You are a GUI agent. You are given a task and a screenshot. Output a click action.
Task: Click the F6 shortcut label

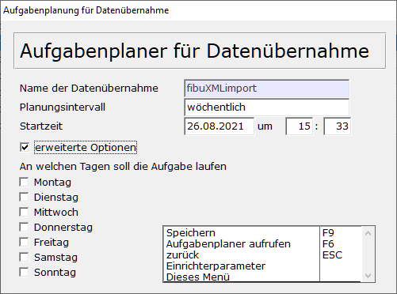(x=328, y=243)
